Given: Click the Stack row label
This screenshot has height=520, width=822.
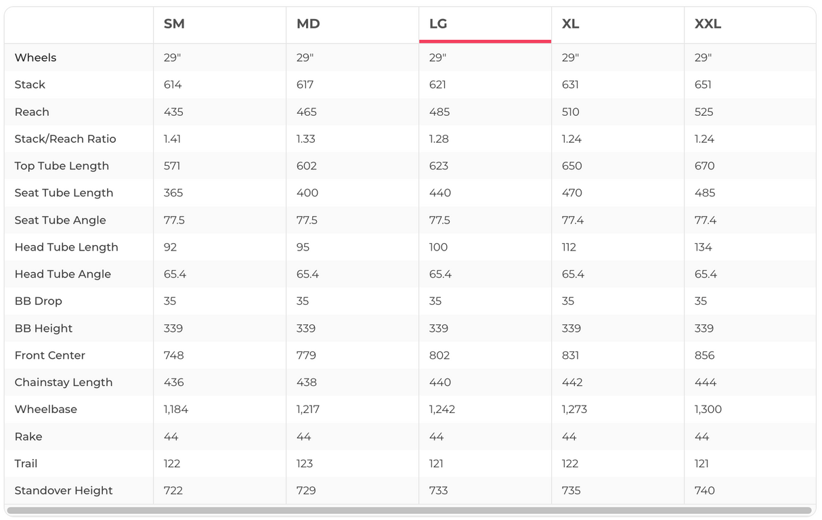Looking at the screenshot, I should 30,85.
